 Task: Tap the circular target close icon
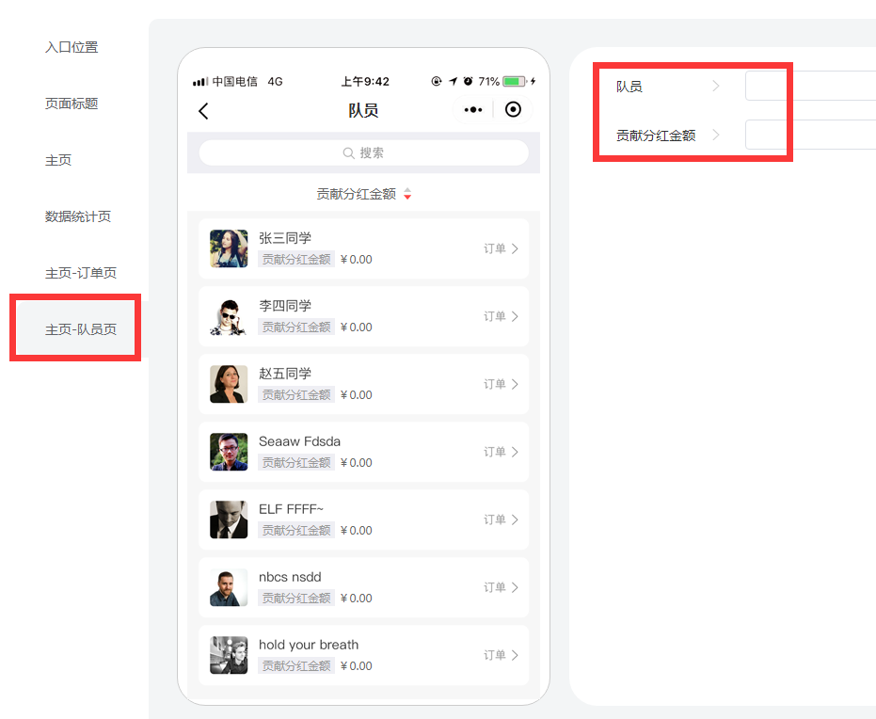tap(513, 109)
